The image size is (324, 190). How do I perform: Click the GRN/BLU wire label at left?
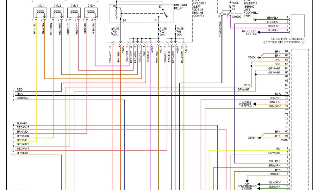[x=23, y=98]
